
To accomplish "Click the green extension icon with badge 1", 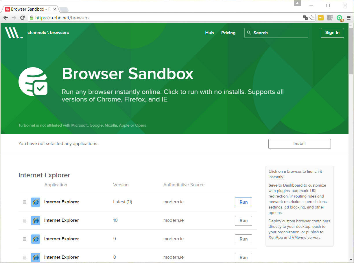I will coord(340,18).
